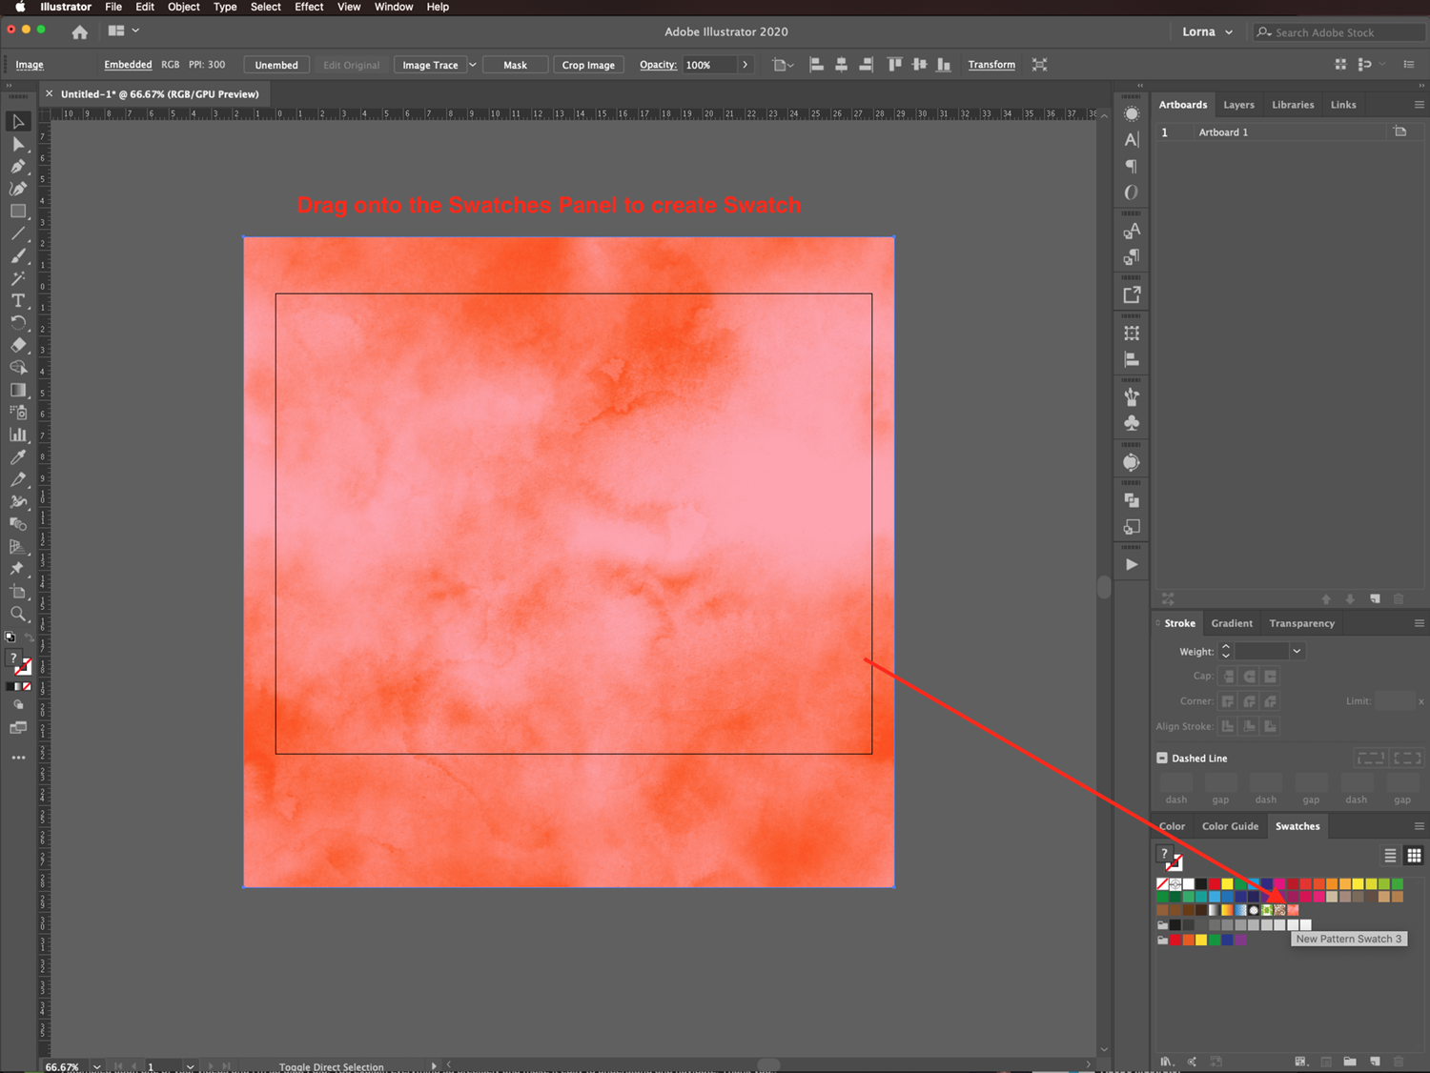Click Horizontal Align Left icon

[816, 65]
